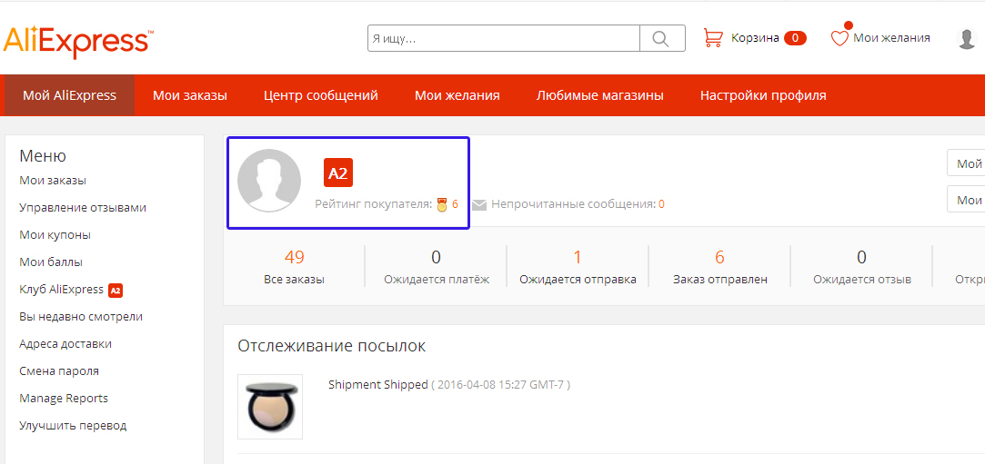The width and height of the screenshot is (985, 464).
Task: Click 'Shipment Shipped' tracking status text
Action: (x=378, y=384)
